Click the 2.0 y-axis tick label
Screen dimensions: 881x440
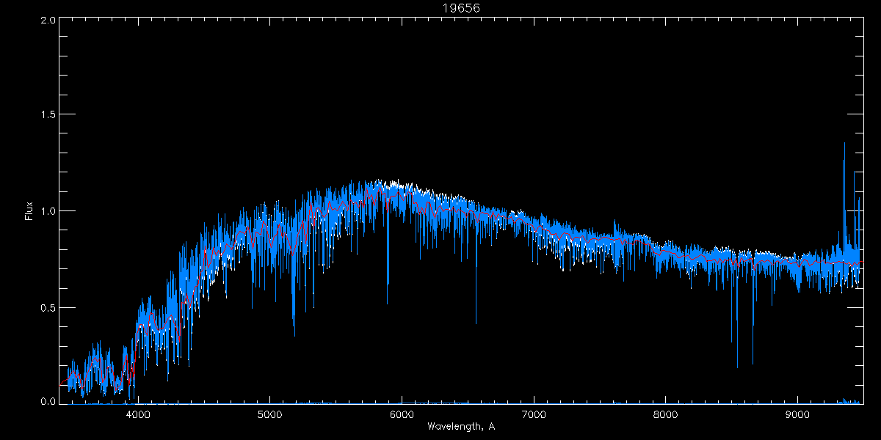point(48,20)
